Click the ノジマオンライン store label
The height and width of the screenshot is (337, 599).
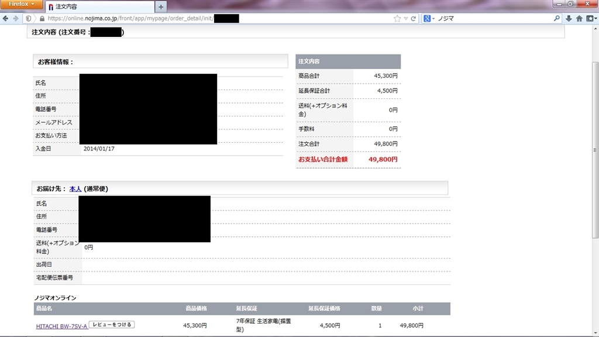pyautogui.click(x=56, y=298)
